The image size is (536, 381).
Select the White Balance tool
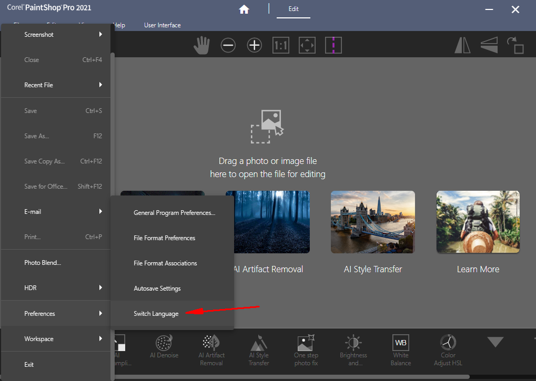(x=401, y=351)
